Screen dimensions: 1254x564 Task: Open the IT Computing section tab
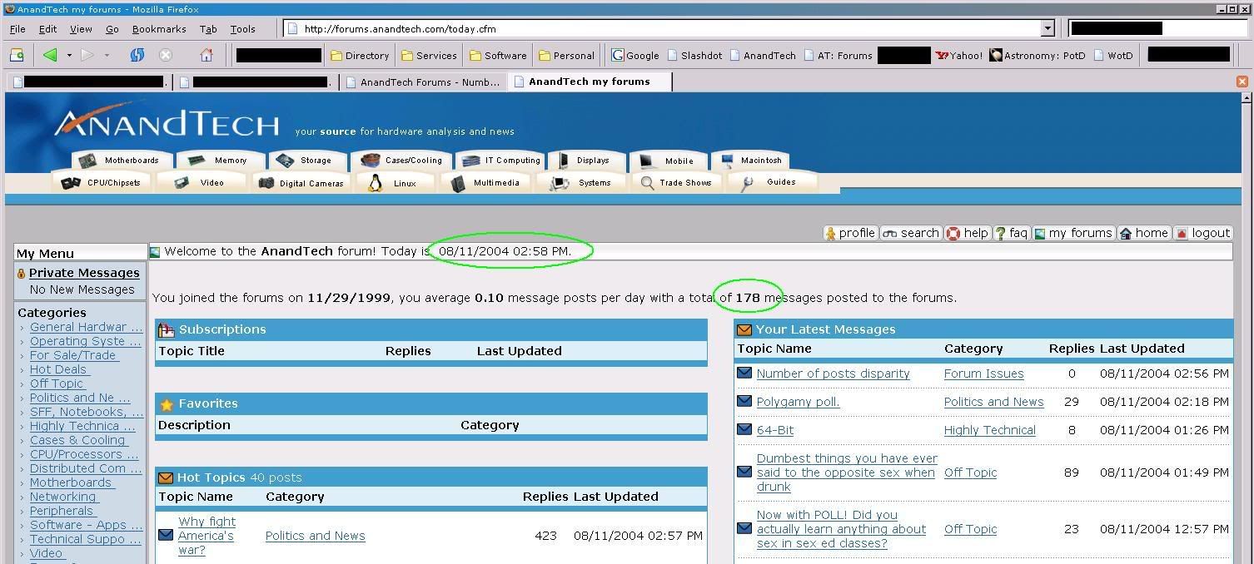point(501,161)
